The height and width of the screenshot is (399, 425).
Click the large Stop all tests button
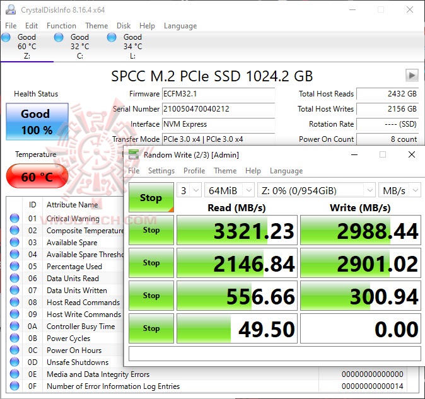tap(151, 197)
